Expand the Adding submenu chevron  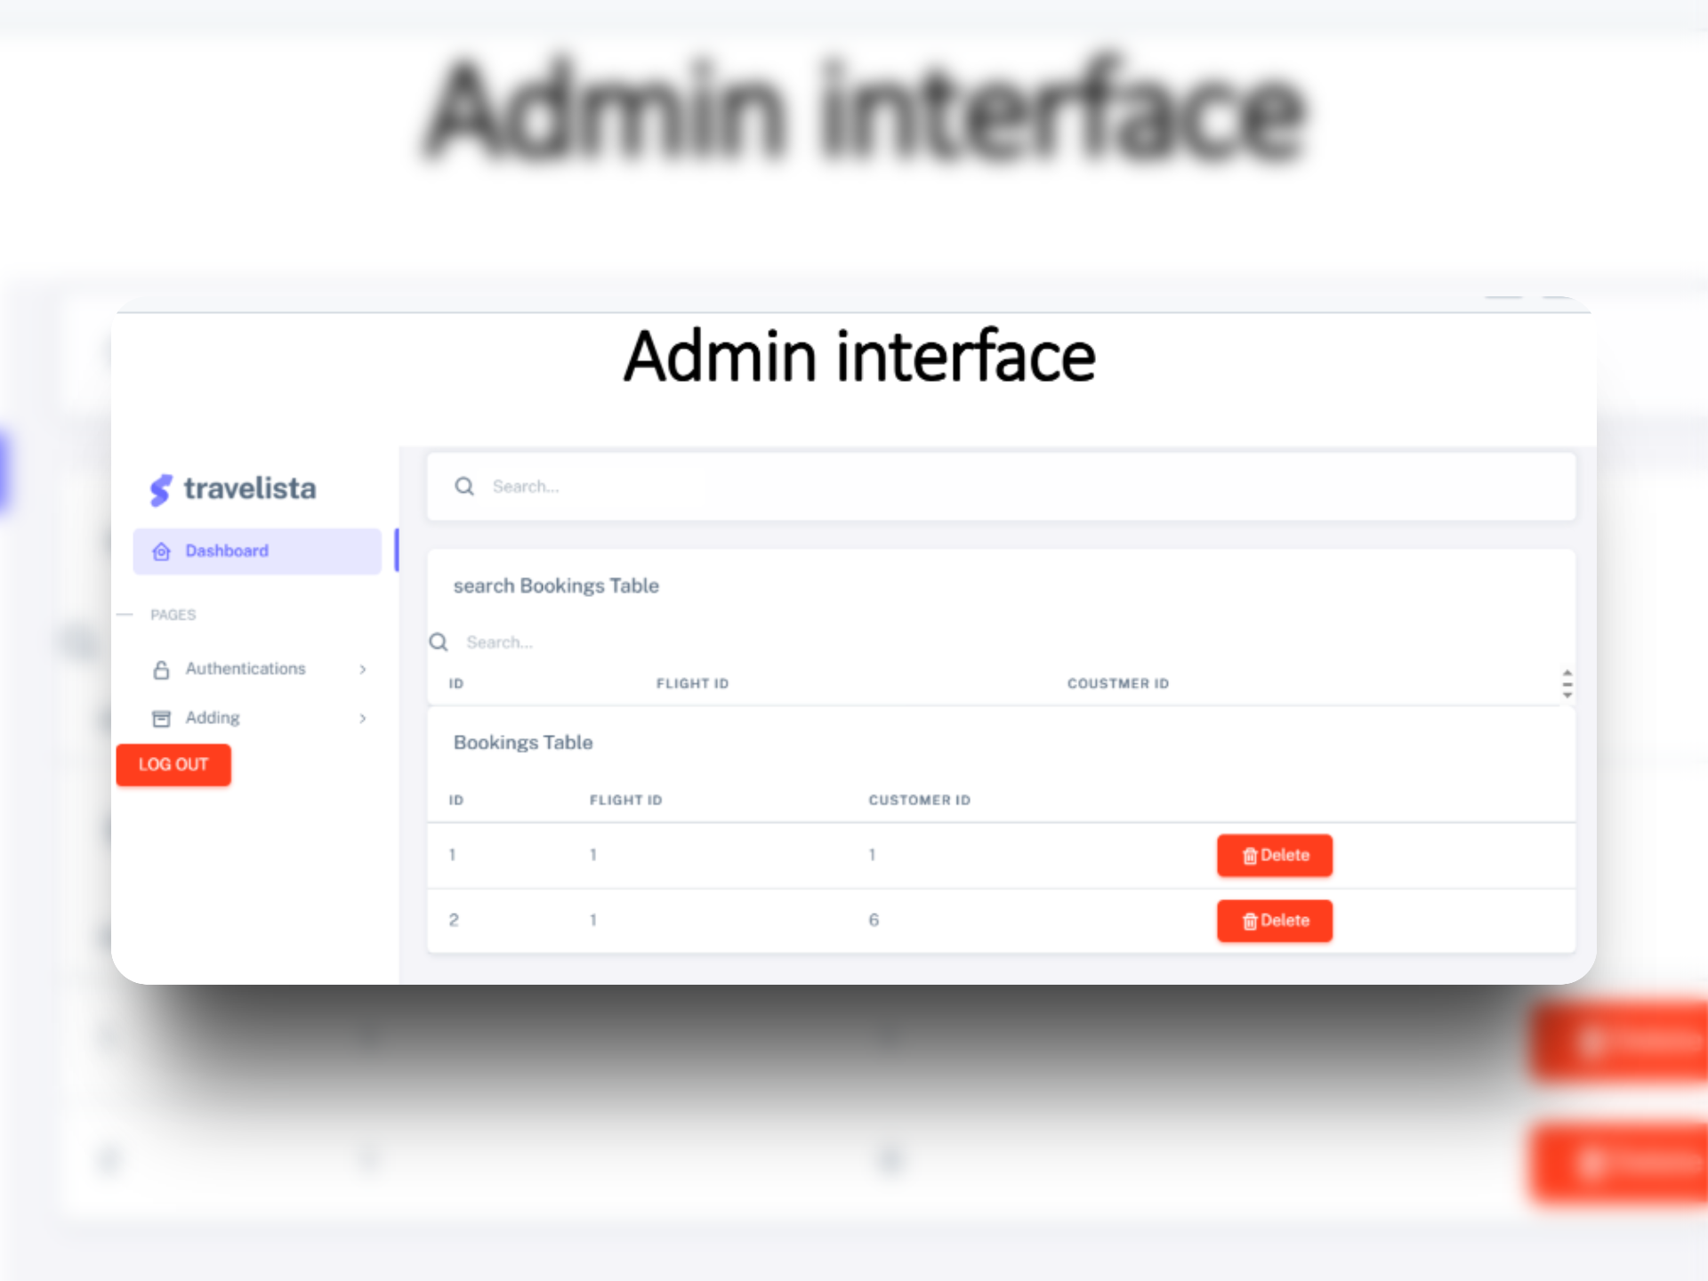[x=363, y=718]
